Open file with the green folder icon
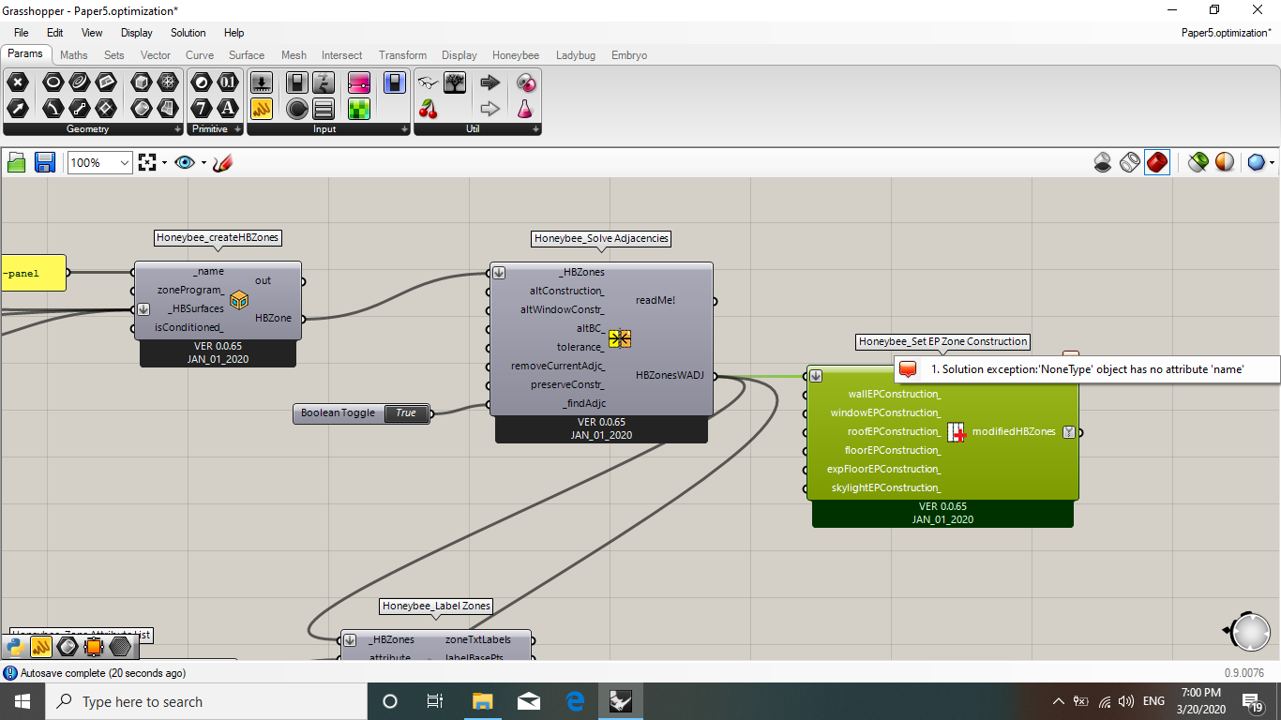The width and height of the screenshot is (1281, 720). [x=16, y=162]
